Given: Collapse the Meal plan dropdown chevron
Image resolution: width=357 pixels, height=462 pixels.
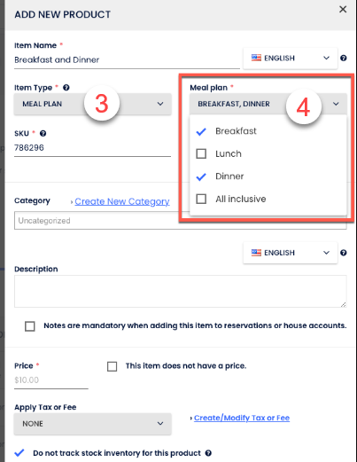Looking at the screenshot, I should pos(336,104).
